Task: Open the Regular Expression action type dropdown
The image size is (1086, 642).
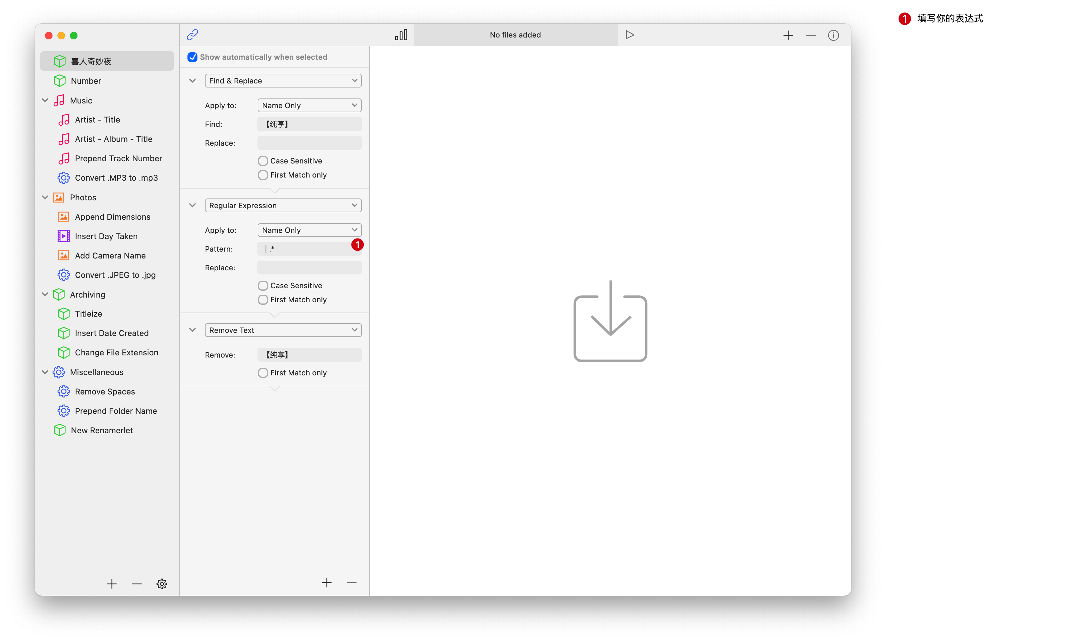Action: coord(283,205)
